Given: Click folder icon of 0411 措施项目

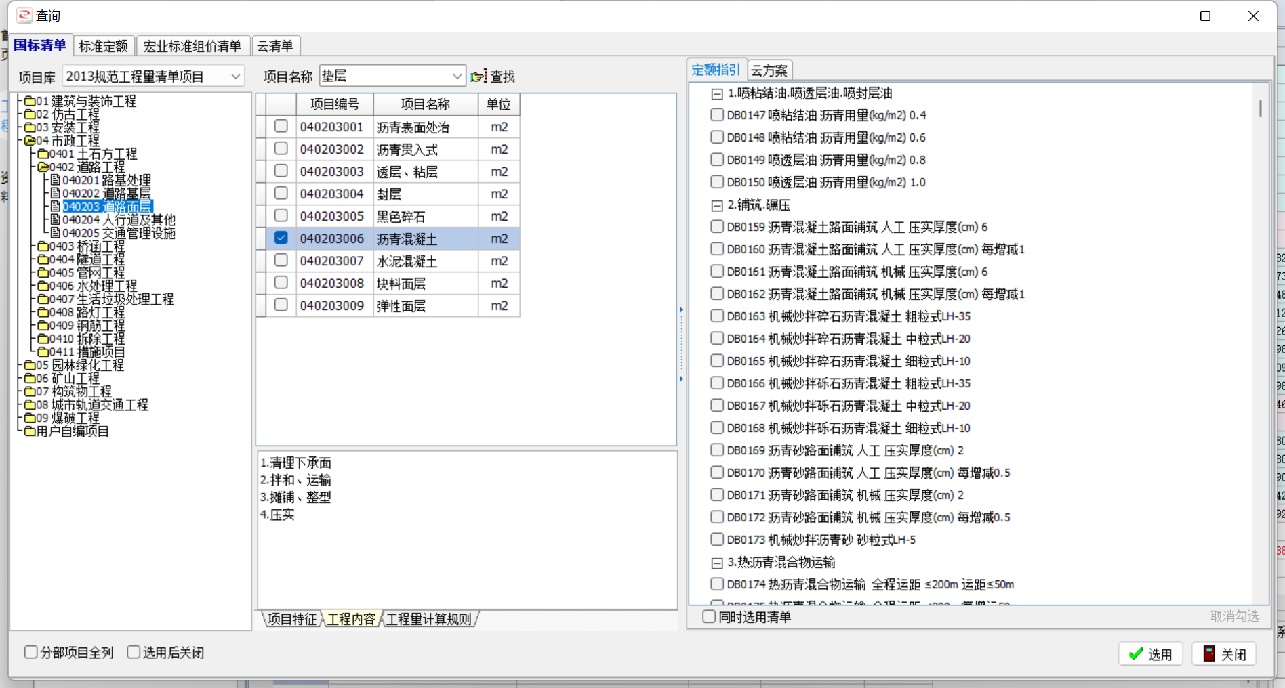Looking at the screenshot, I should click(x=43, y=352).
